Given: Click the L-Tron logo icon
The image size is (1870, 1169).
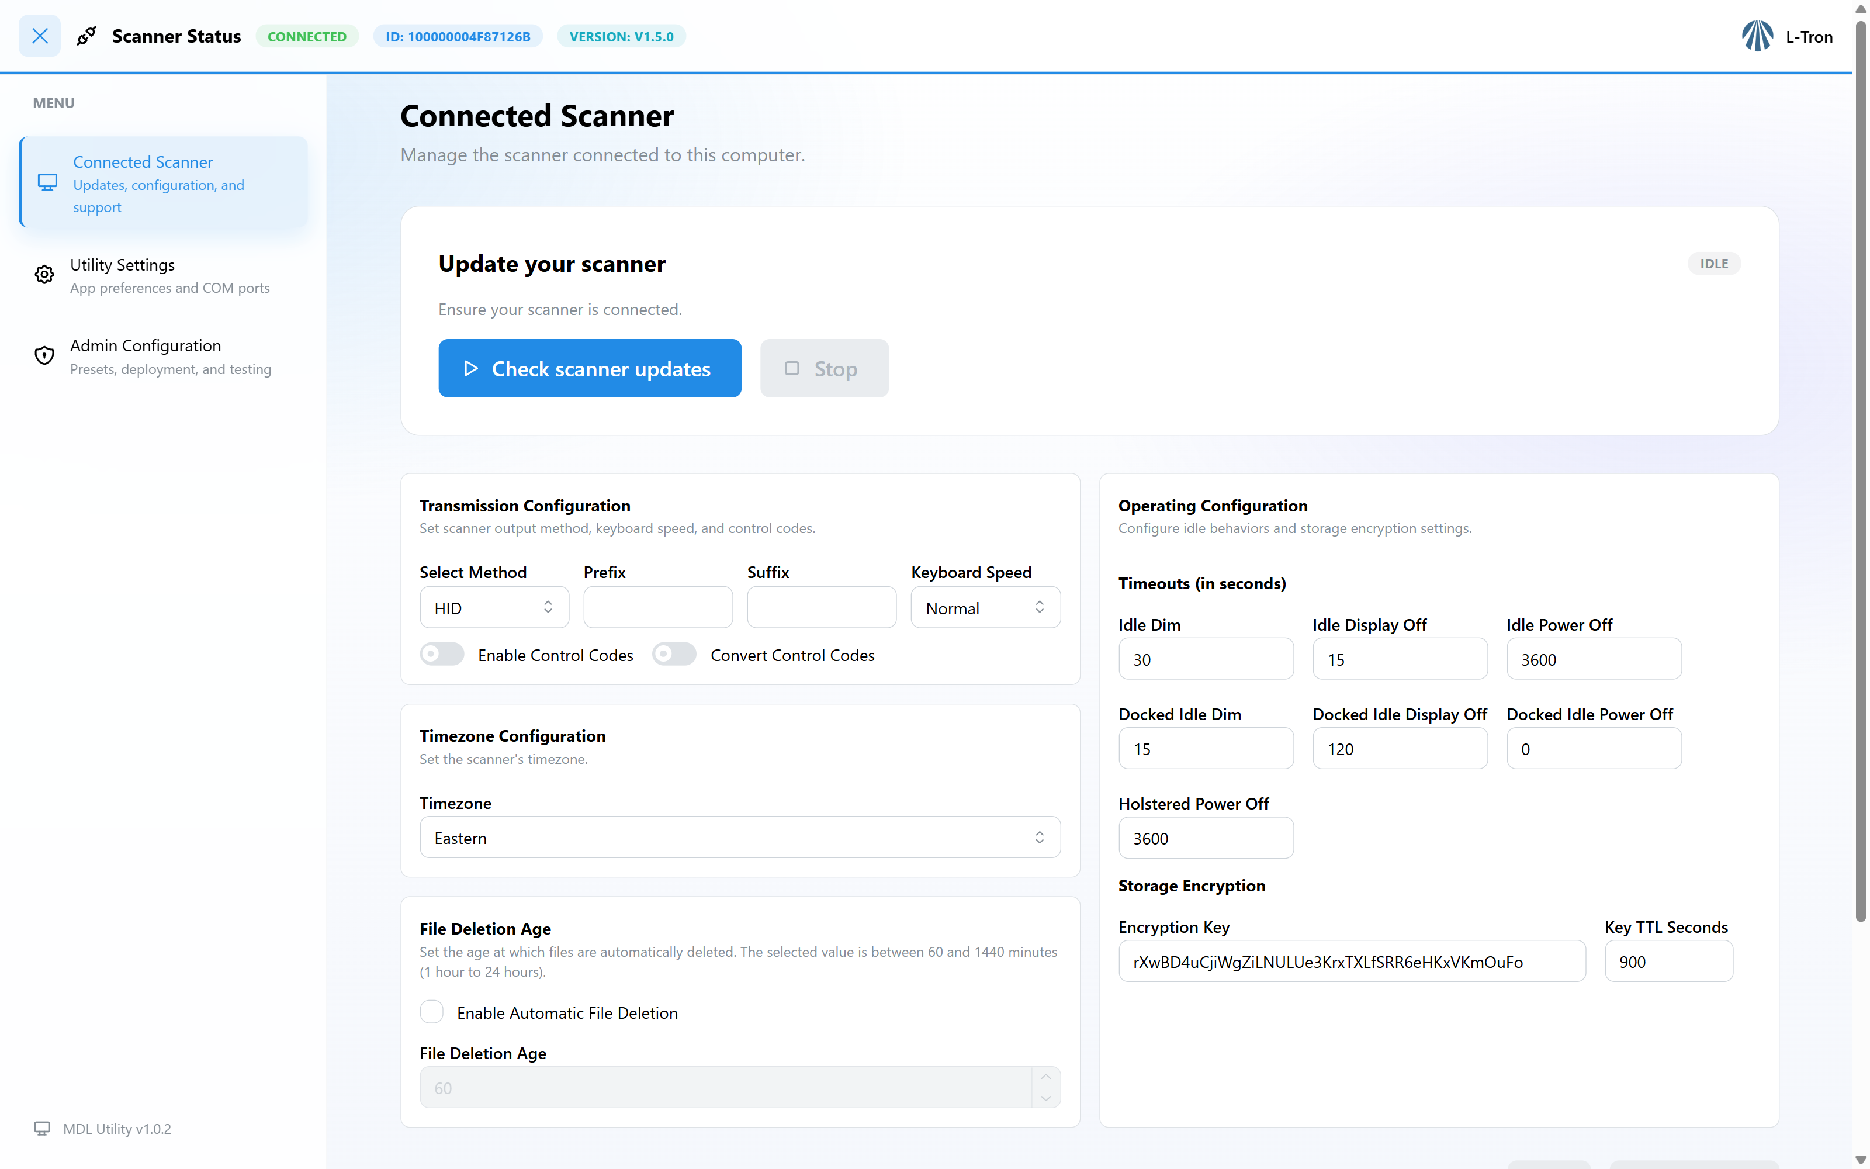Looking at the screenshot, I should tap(1757, 36).
